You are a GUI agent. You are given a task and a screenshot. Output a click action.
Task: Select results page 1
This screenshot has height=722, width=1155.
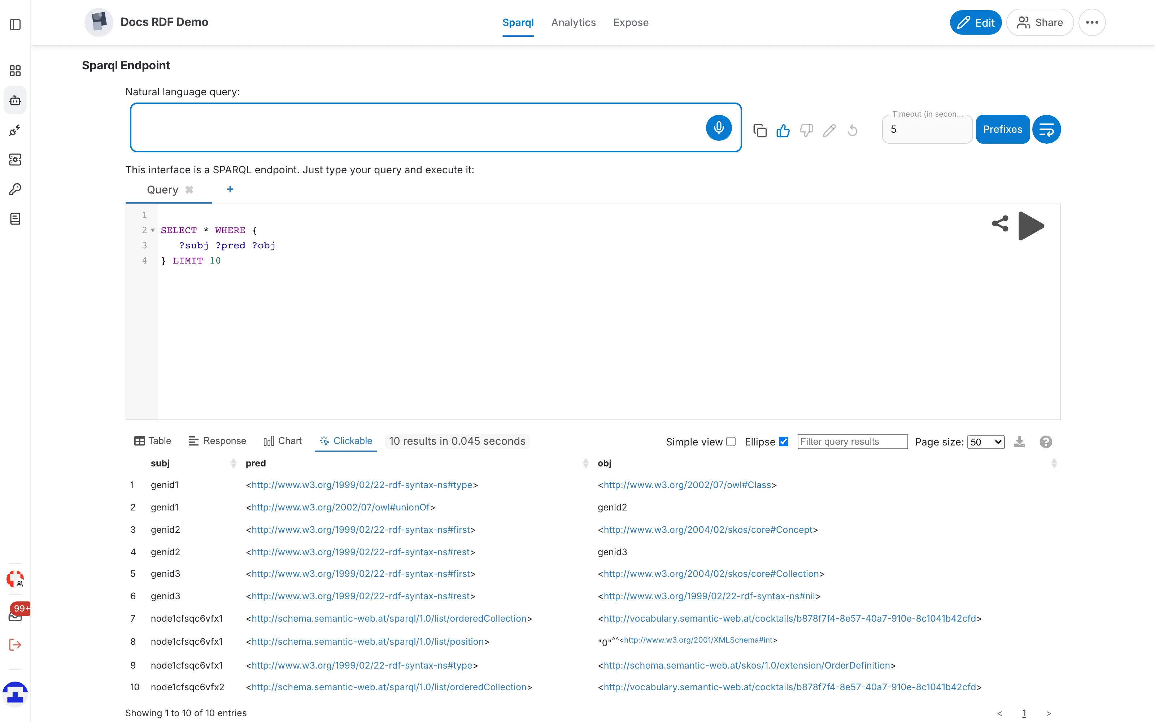pos(1024,713)
